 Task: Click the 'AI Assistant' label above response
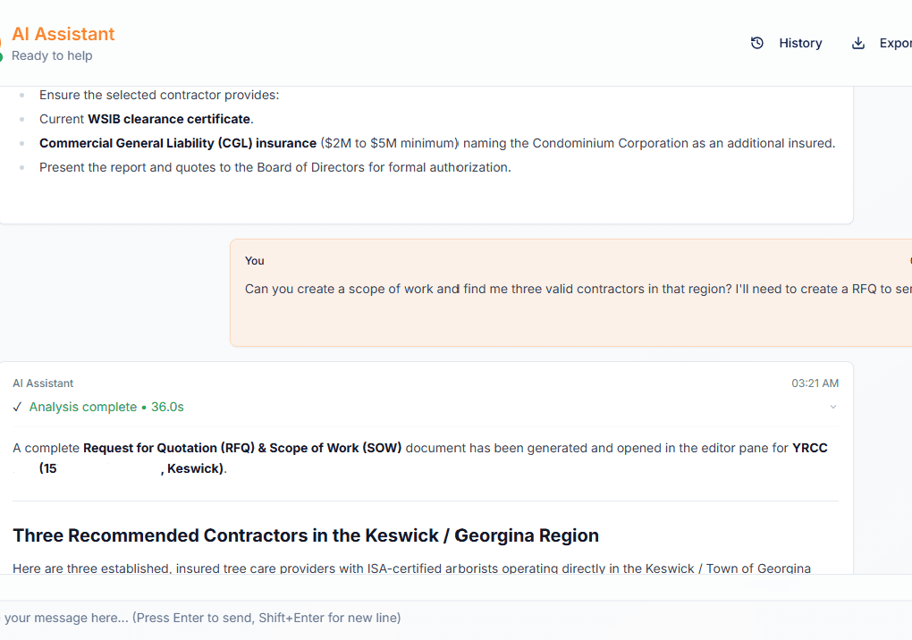(x=43, y=383)
